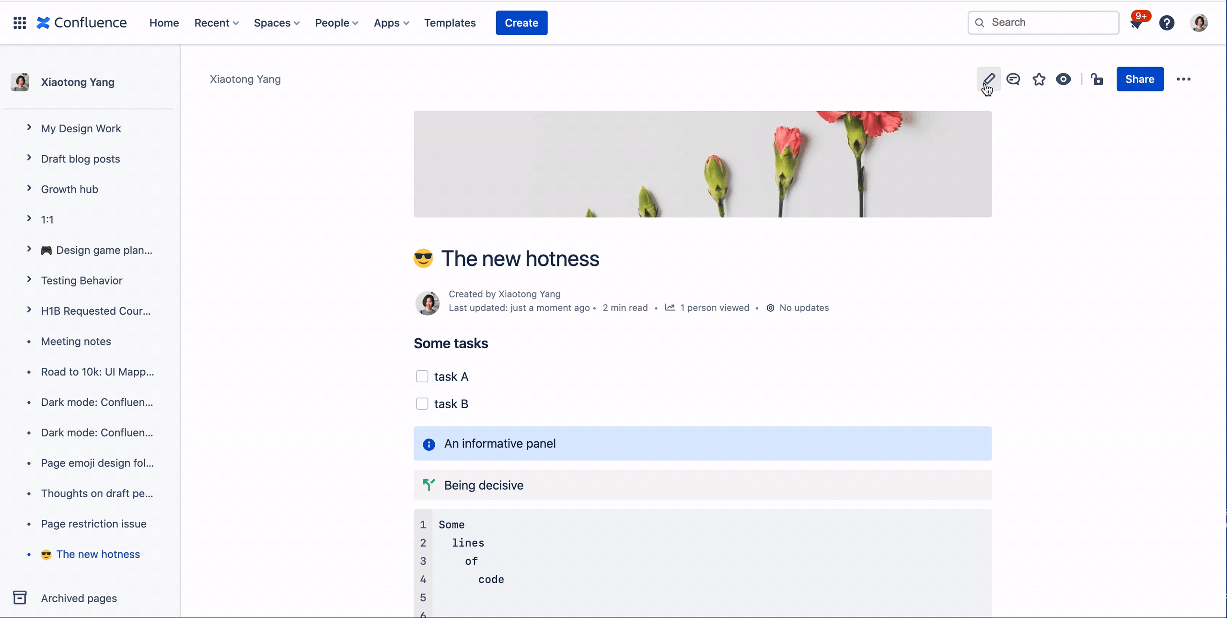The image size is (1227, 618).
Task: Open the app switcher grid icon
Action: [x=20, y=23]
